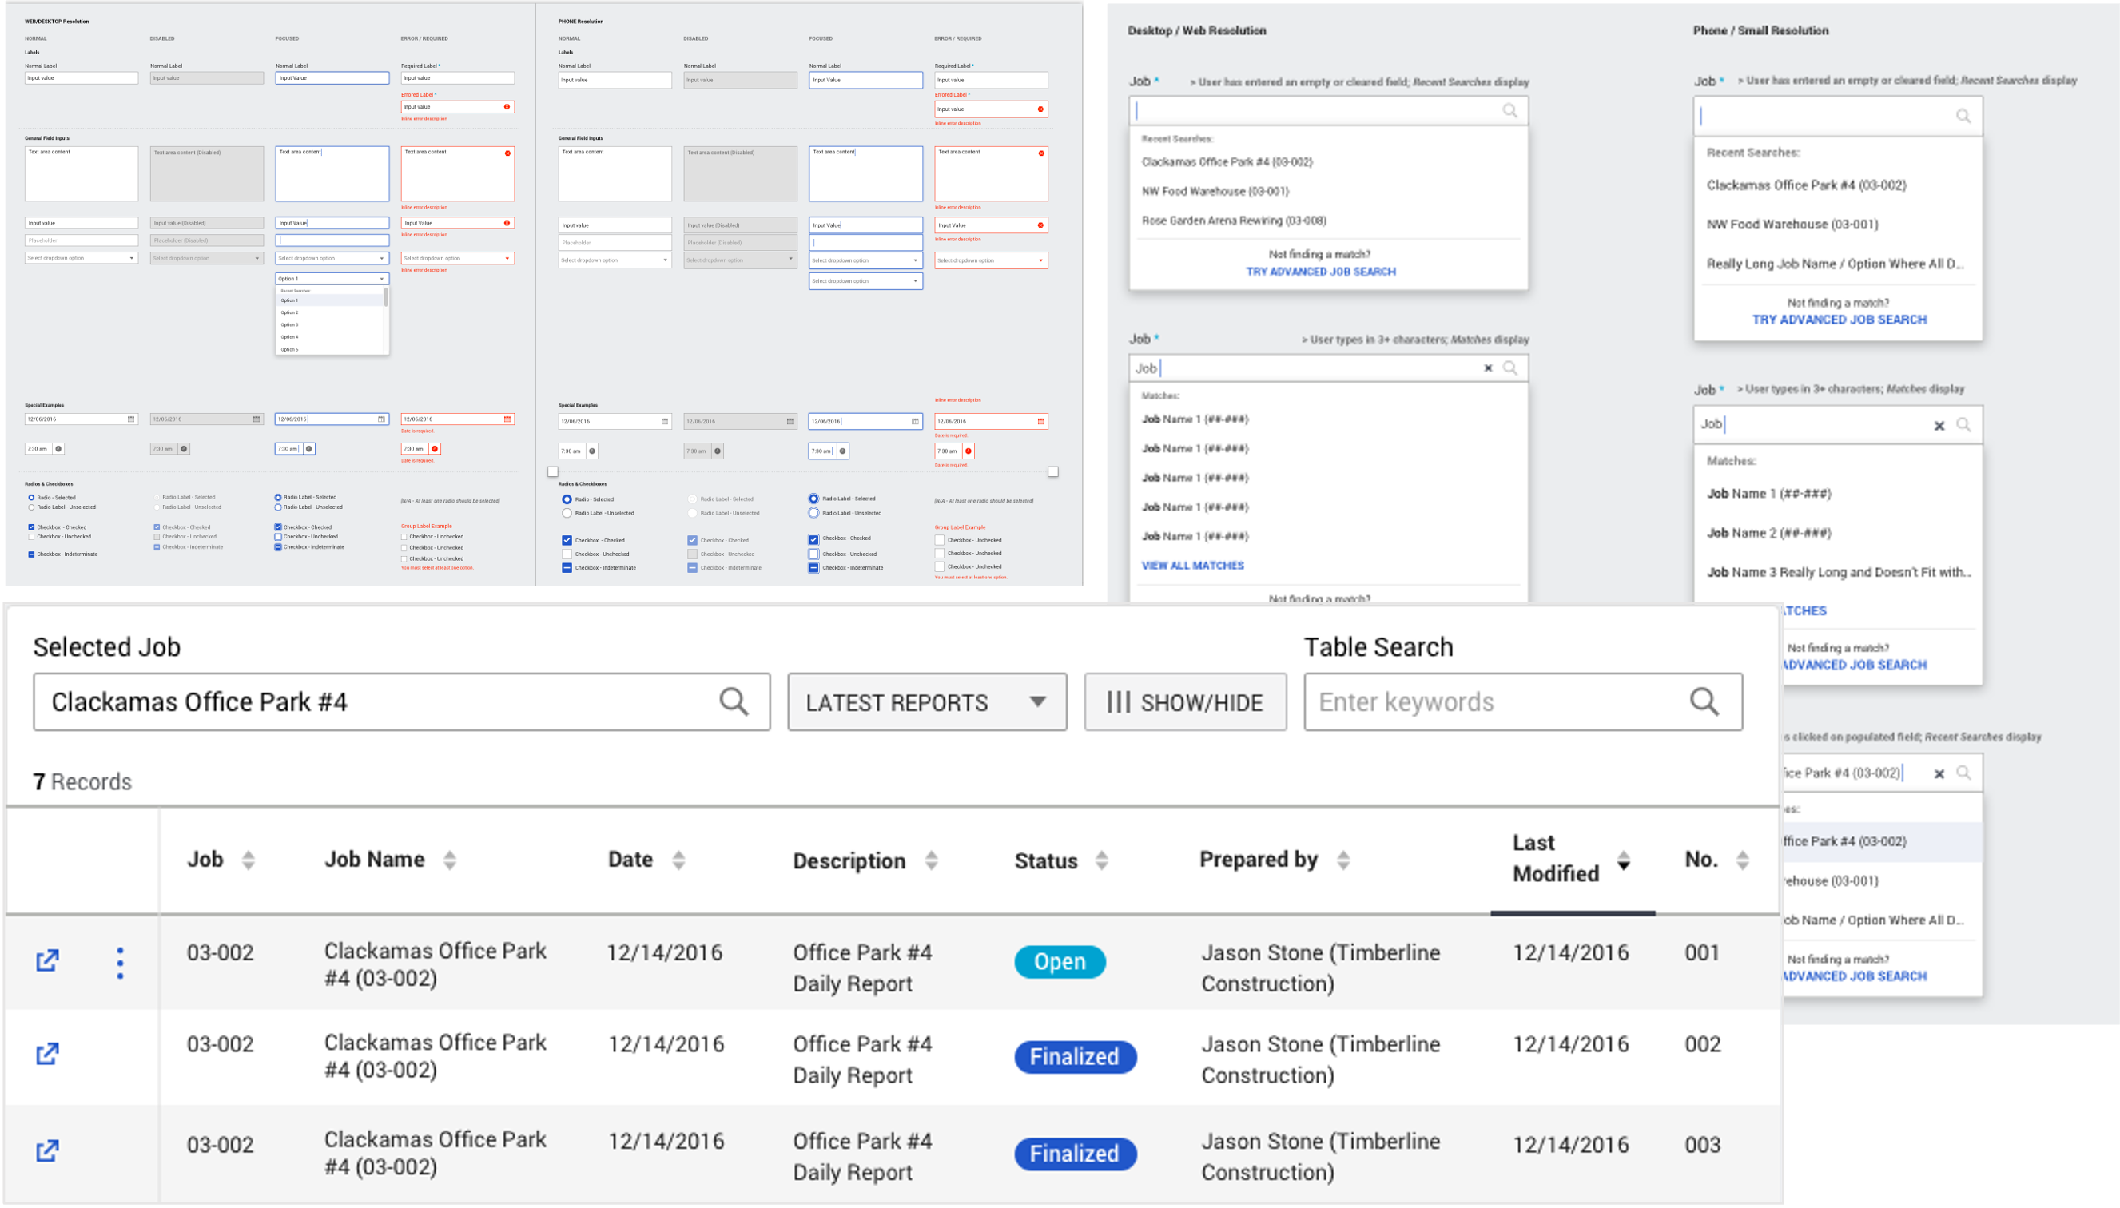Click desktop TRY ADVANCED JOB SEARCH link
The image size is (2120, 1208).
click(1320, 272)
